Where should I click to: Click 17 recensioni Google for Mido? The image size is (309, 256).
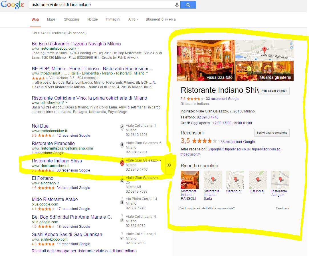pos(73,209)
